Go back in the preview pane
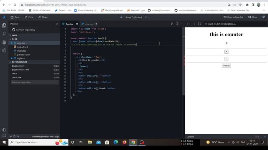 click(188, 24)
